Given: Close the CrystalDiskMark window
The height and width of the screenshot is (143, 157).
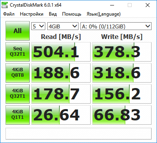Looking at the screenshot, I should click(x=148, y=5).
